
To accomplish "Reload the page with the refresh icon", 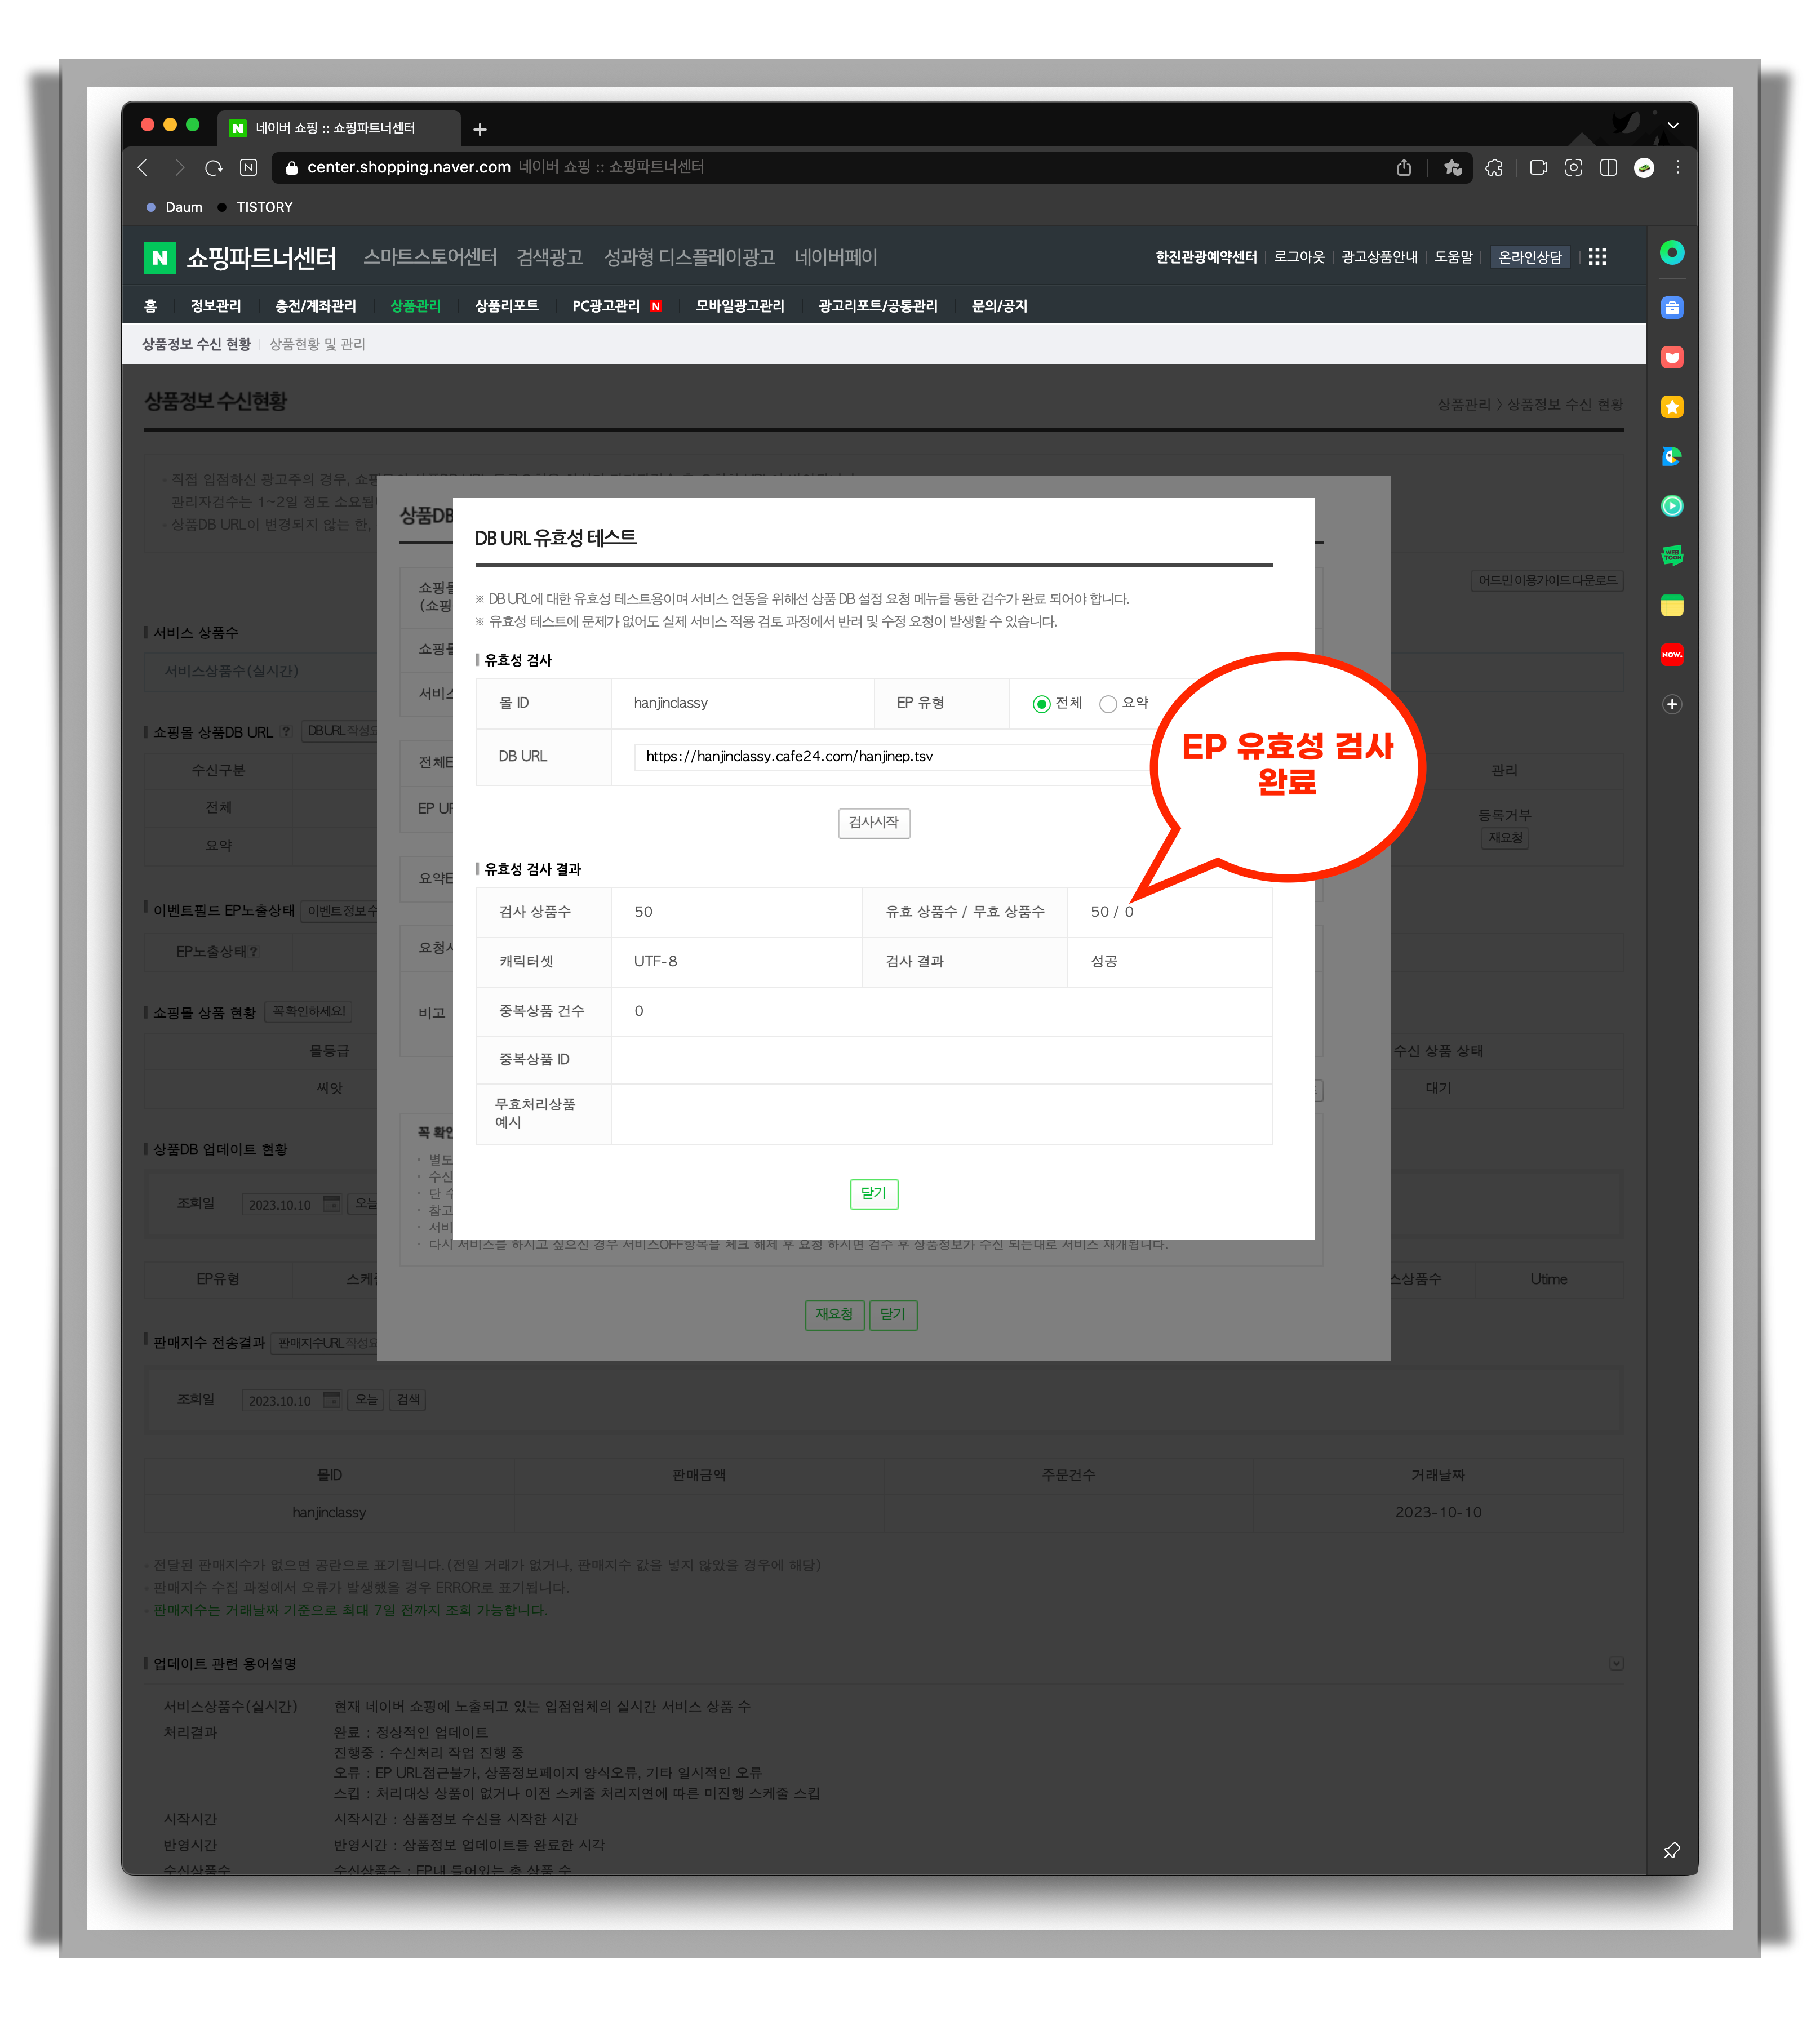I will pyautogui.click(x=214, y=167).
